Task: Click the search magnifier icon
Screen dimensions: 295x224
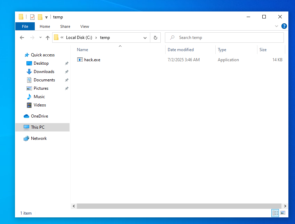Action: (172, 38)
